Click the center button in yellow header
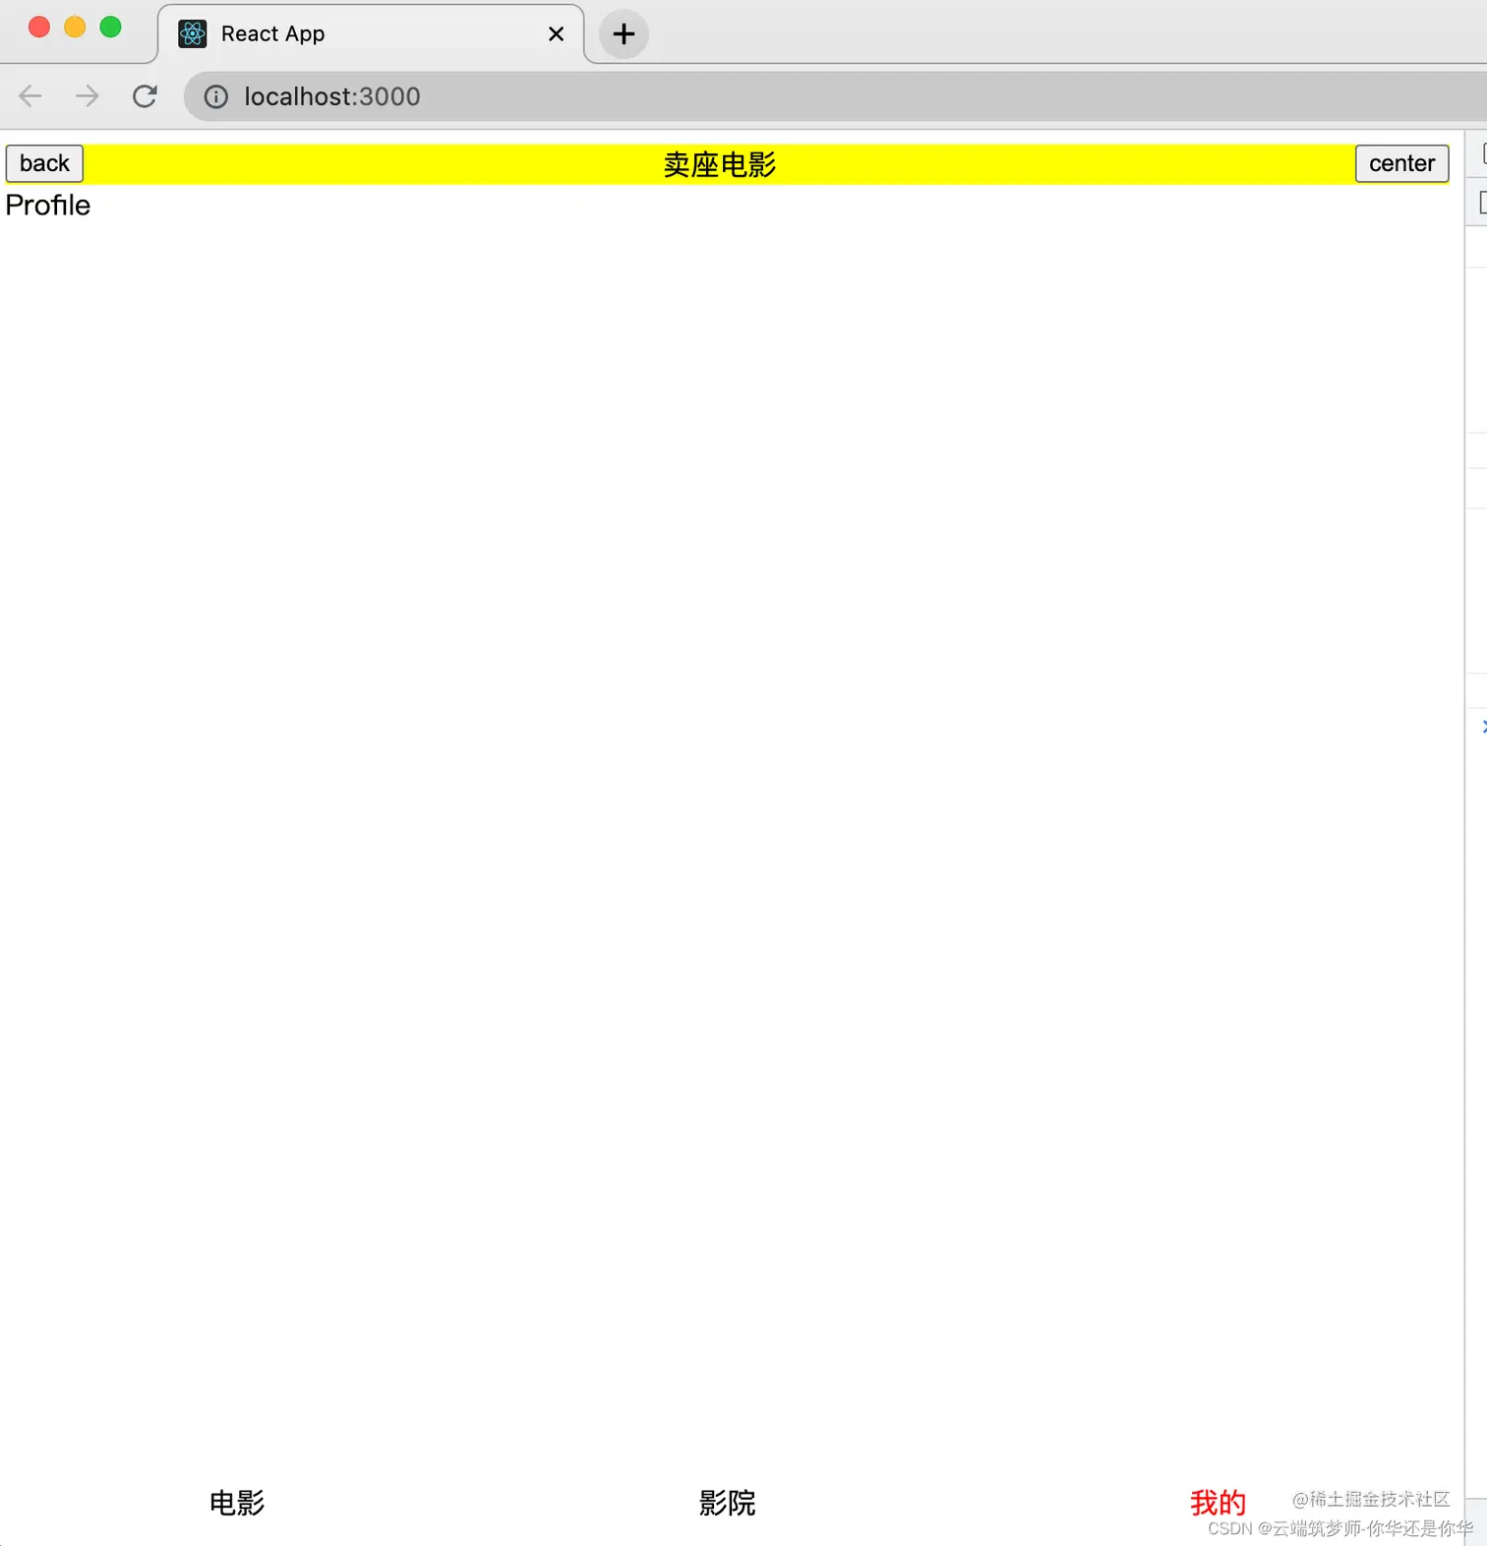The image size is (1487, 1546). (1401, 163)
